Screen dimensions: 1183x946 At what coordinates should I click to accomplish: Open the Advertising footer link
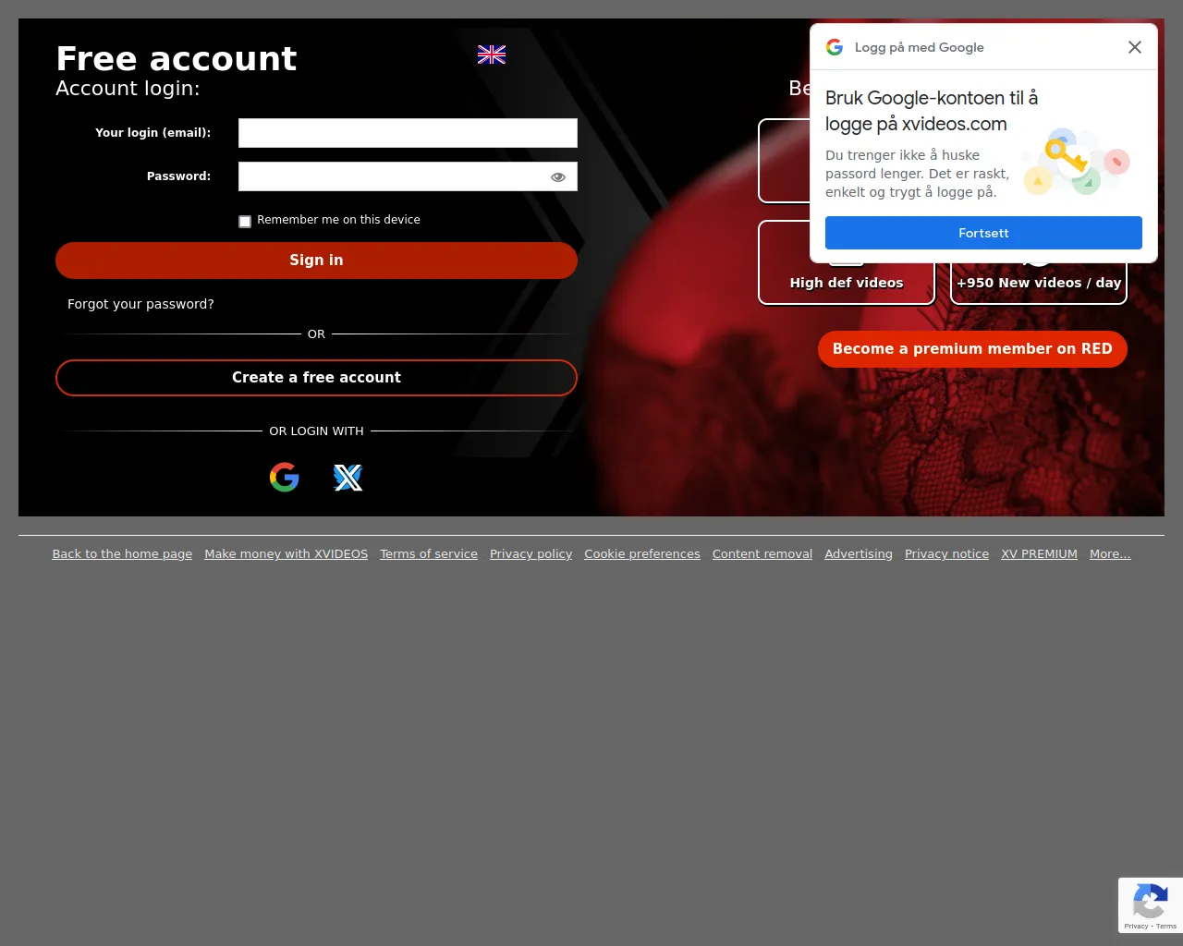tap(859, 554)
